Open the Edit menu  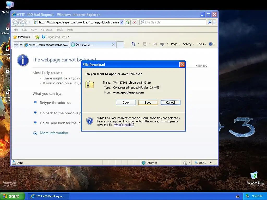pyautogui.click(x=24, y=30)
